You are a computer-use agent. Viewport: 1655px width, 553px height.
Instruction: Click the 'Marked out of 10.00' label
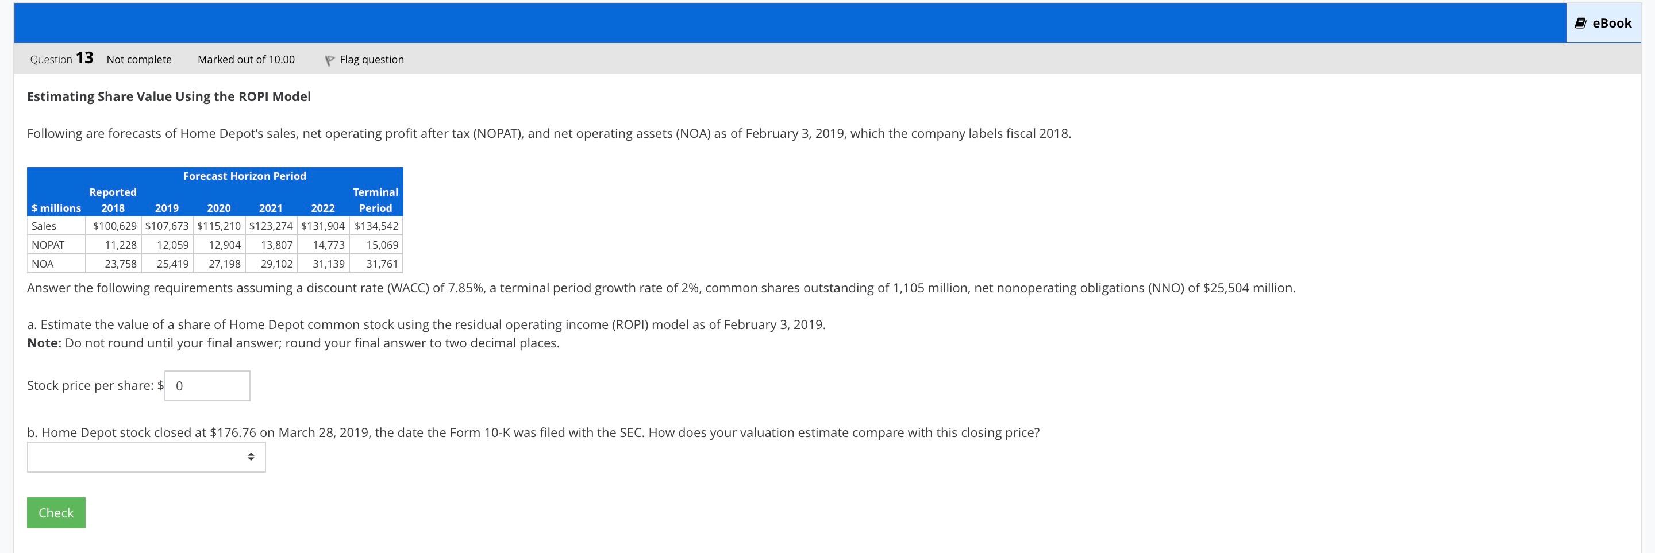pyautogui.click(x=246, y=59)
